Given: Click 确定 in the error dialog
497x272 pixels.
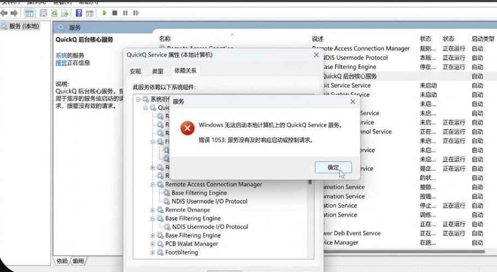Looking at the screenshot, I should [x=333, y=167].
